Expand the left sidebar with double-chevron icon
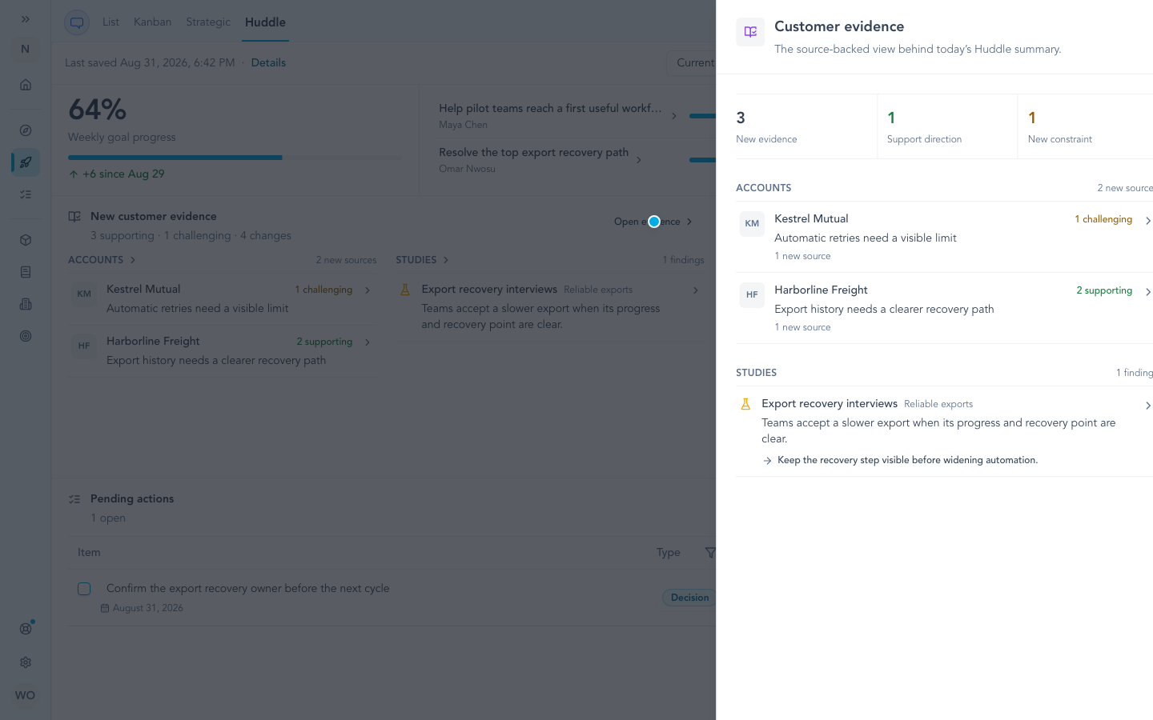1153x720 pixels. [x=26, y=19]
